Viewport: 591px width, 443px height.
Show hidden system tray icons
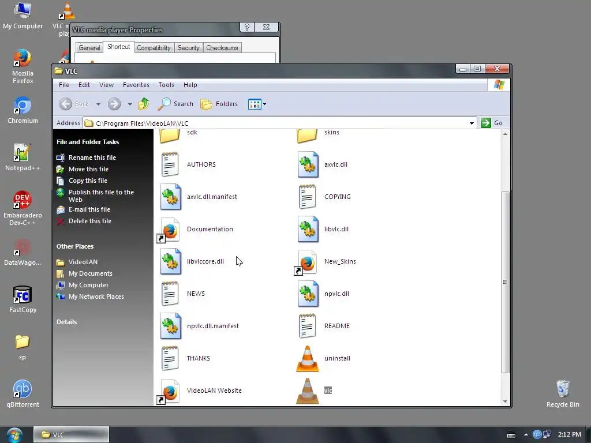tap(526, 434)
